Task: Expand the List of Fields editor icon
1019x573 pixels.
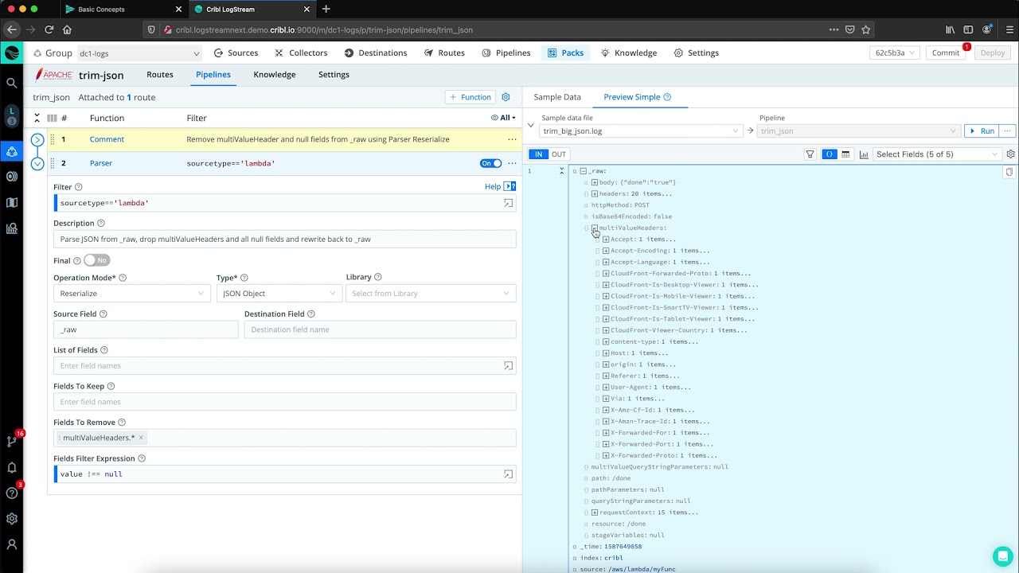Action: (508, 366)
